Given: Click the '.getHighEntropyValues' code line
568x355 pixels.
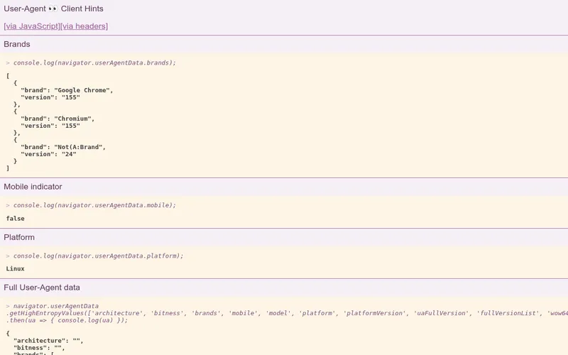Looking at the screenshot, I should click(287, 313).
